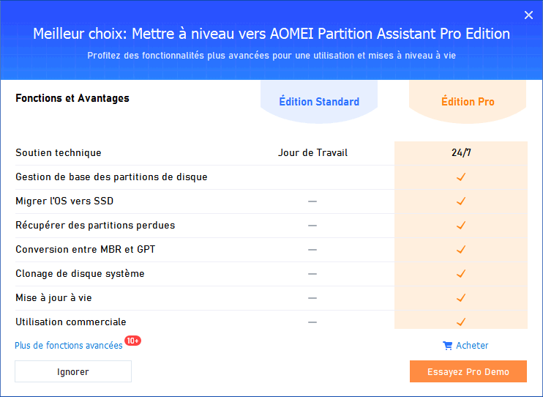Click the Ignorer button

point(73,371)
